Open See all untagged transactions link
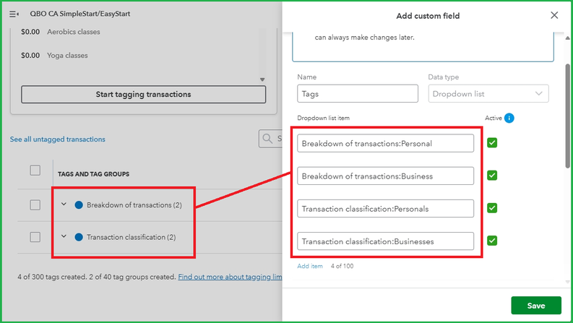The height and width of the screenshot is (323, 573). click(x=58, y=139)
